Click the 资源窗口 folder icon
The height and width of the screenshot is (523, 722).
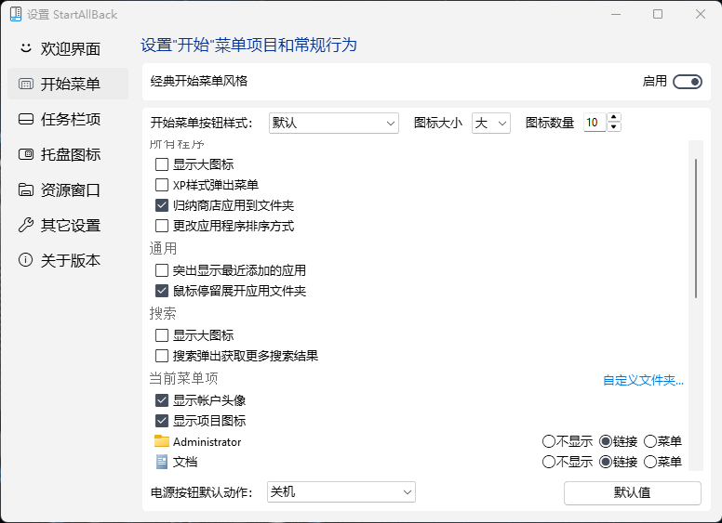click(26, 190)
